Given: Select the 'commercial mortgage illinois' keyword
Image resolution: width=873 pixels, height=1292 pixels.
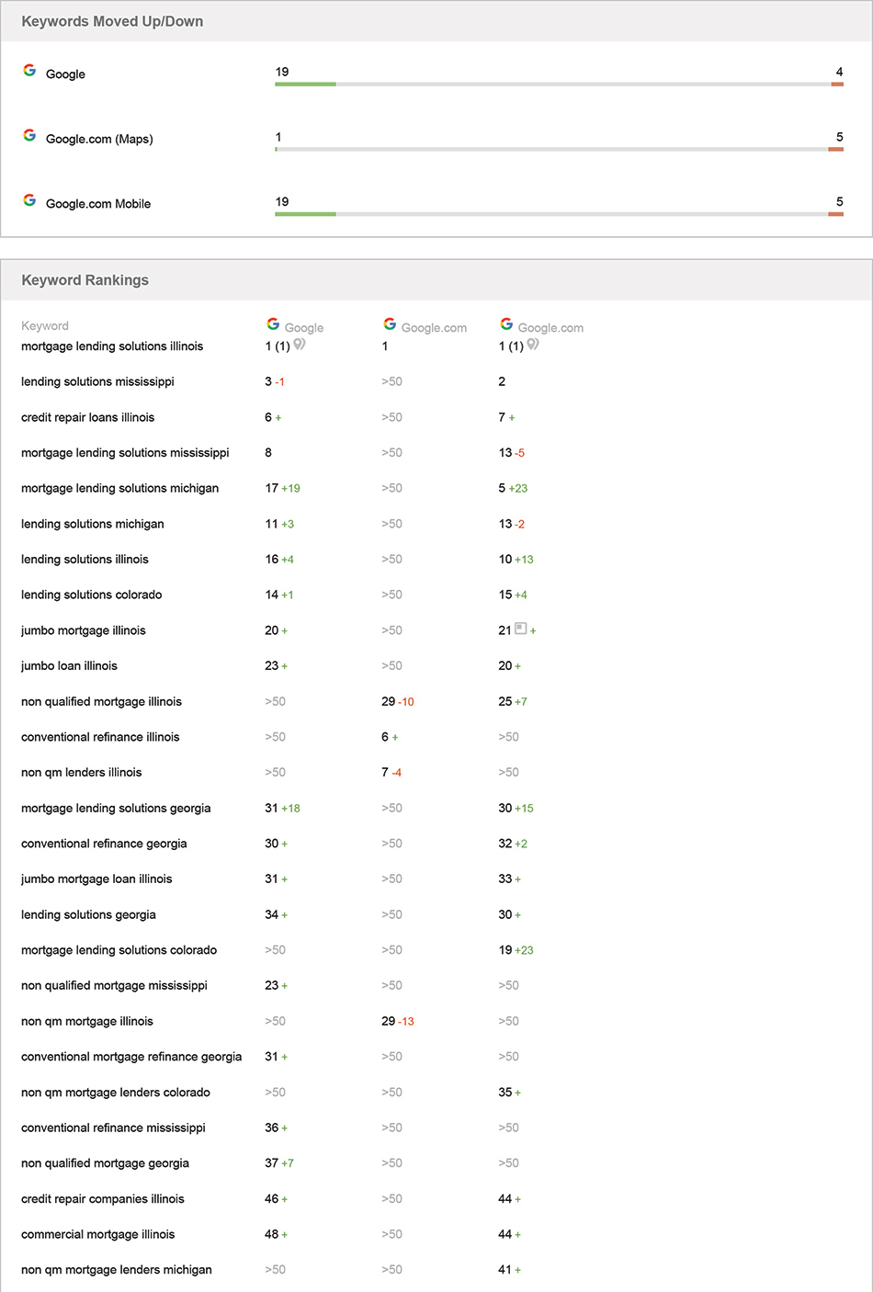Looking at the screenshot, I should [x=98, y=1235].
